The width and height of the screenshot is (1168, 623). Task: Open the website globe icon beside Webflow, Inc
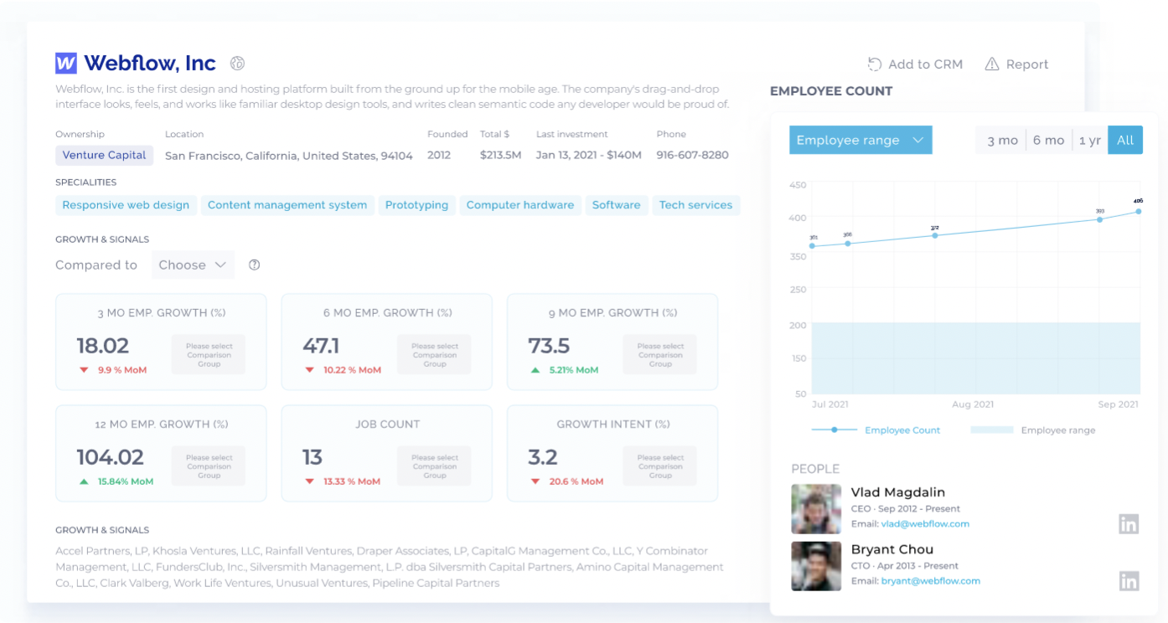pyautogui.click(x=237, y=64)
